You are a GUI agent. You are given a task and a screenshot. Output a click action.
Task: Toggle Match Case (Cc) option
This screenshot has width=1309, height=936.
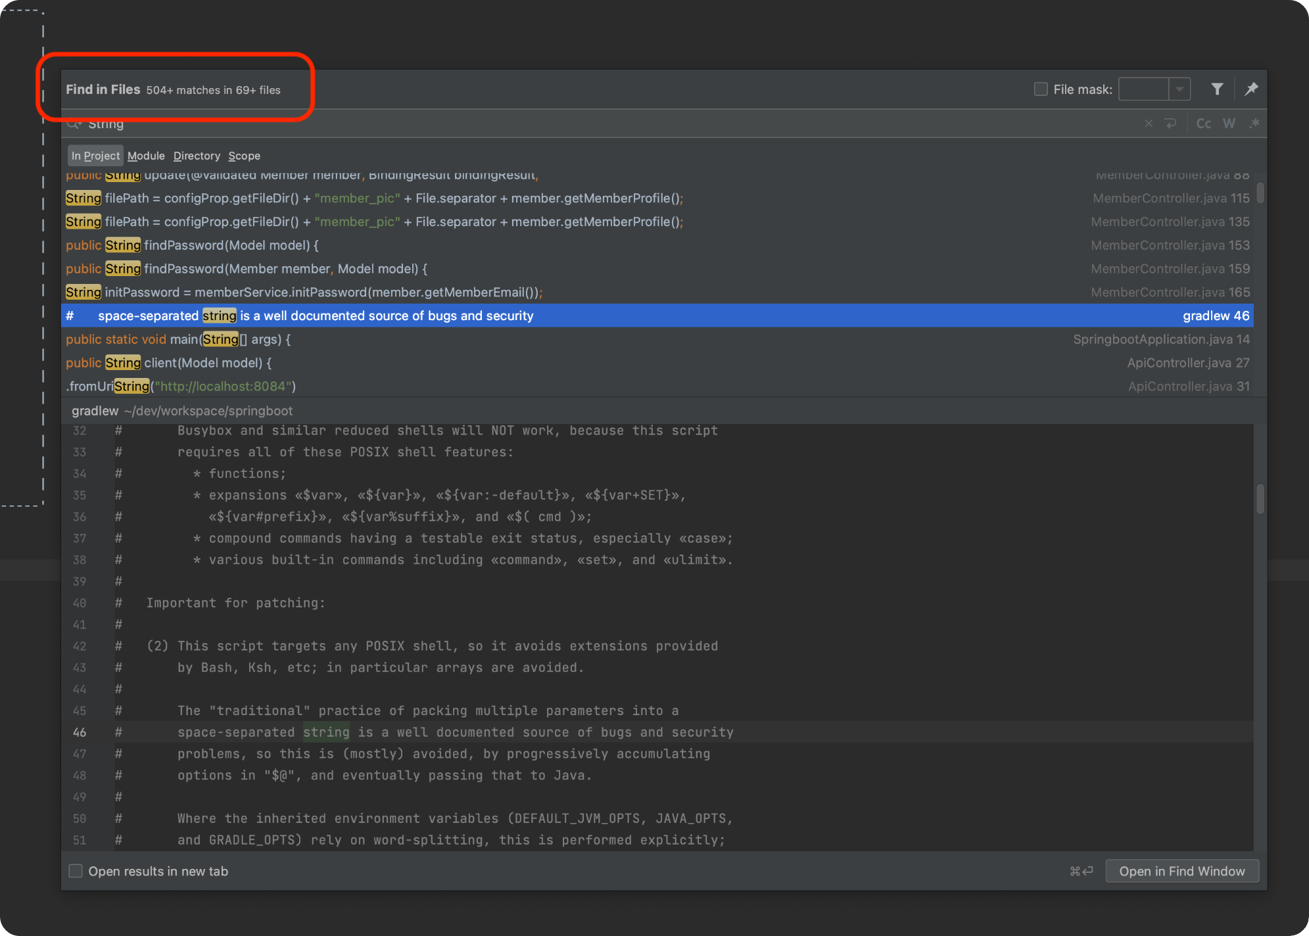point(1203,124)
